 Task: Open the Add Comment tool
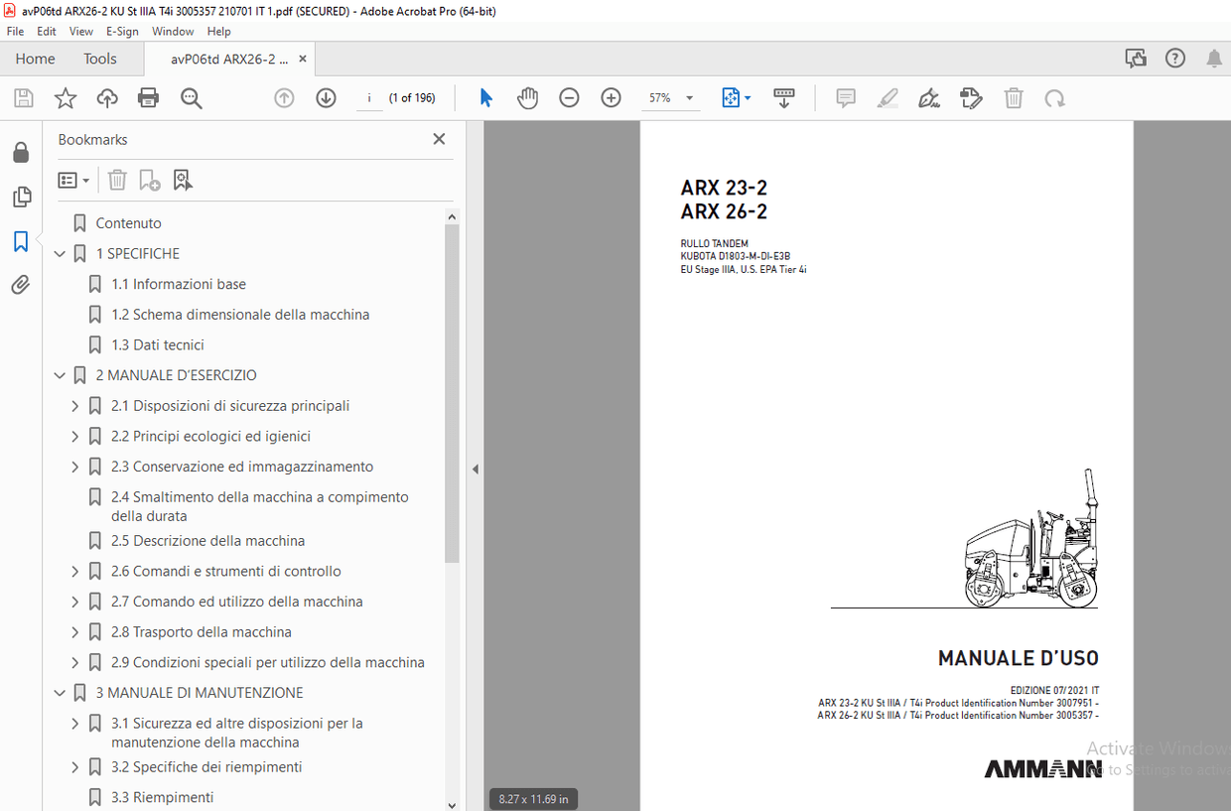pos(846,97)
